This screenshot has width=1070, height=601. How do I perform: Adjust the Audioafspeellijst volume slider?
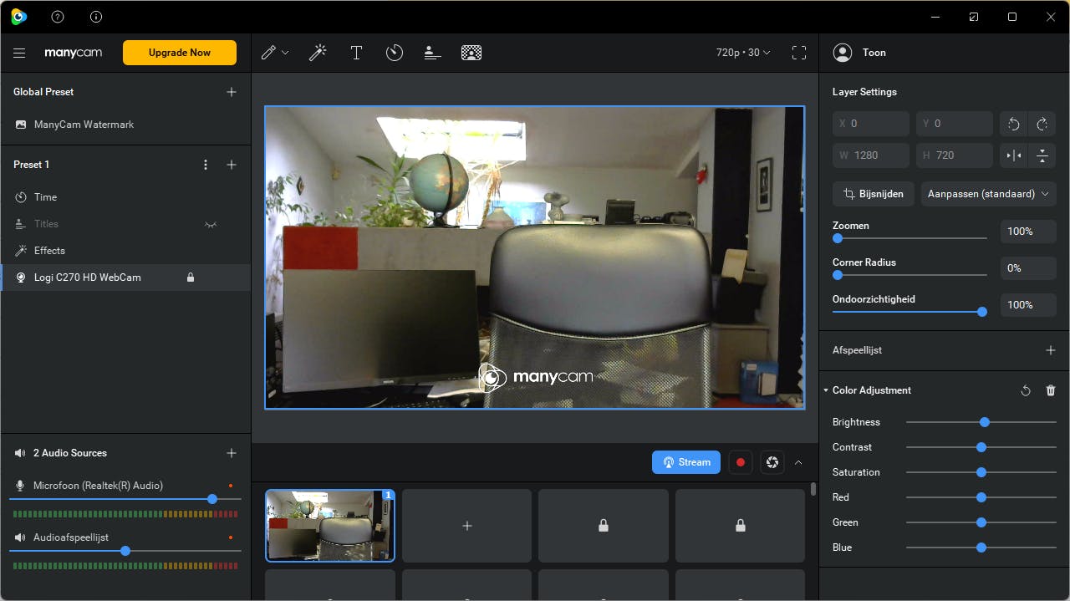(x=125, y=551)
